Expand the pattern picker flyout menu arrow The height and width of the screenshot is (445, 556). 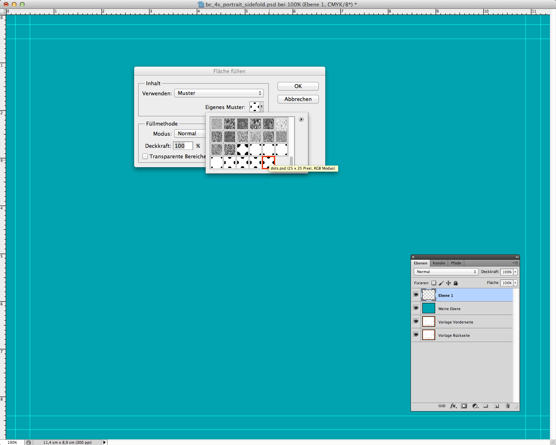[301, 120]
